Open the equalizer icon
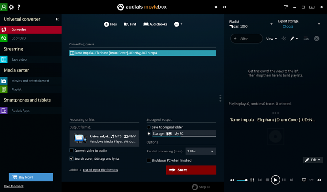Image resolution: width=327 pixels, height=192 pixels. pyautogui.click(x=252, y=180)
